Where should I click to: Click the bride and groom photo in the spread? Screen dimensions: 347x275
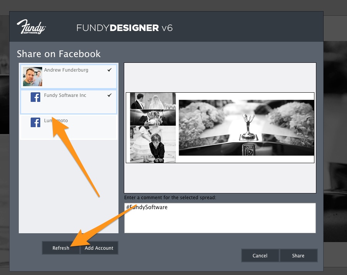(x=153, y=101)
